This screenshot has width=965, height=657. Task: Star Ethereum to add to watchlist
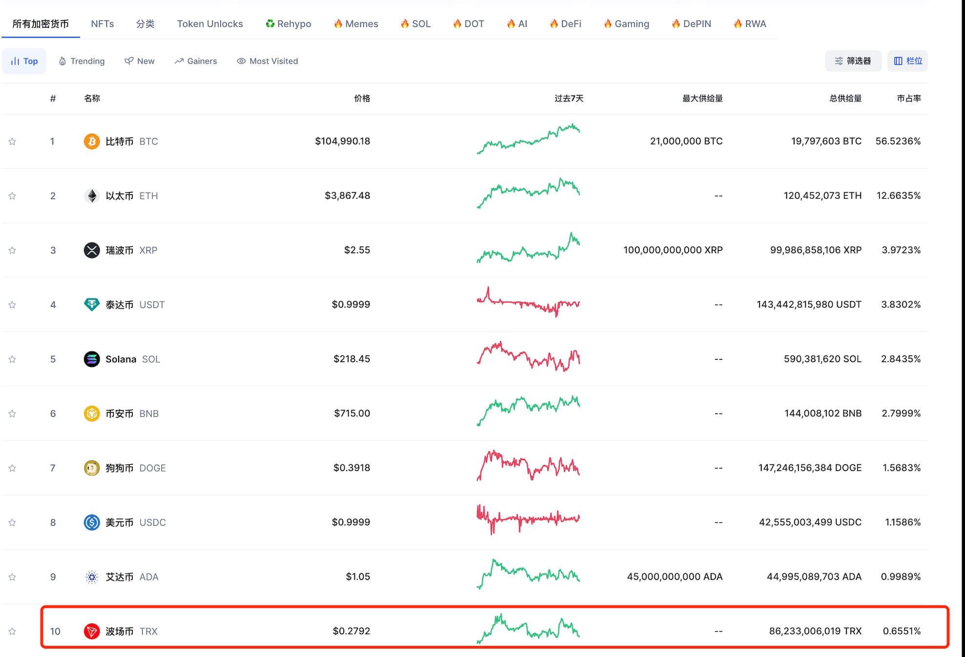coord(12,196)
